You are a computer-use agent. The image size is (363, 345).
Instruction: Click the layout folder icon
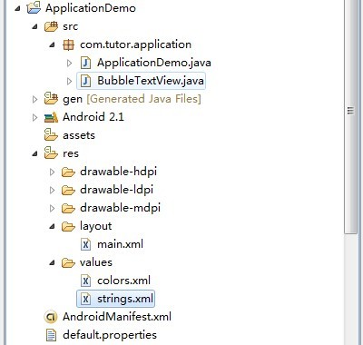pos(68,226)
